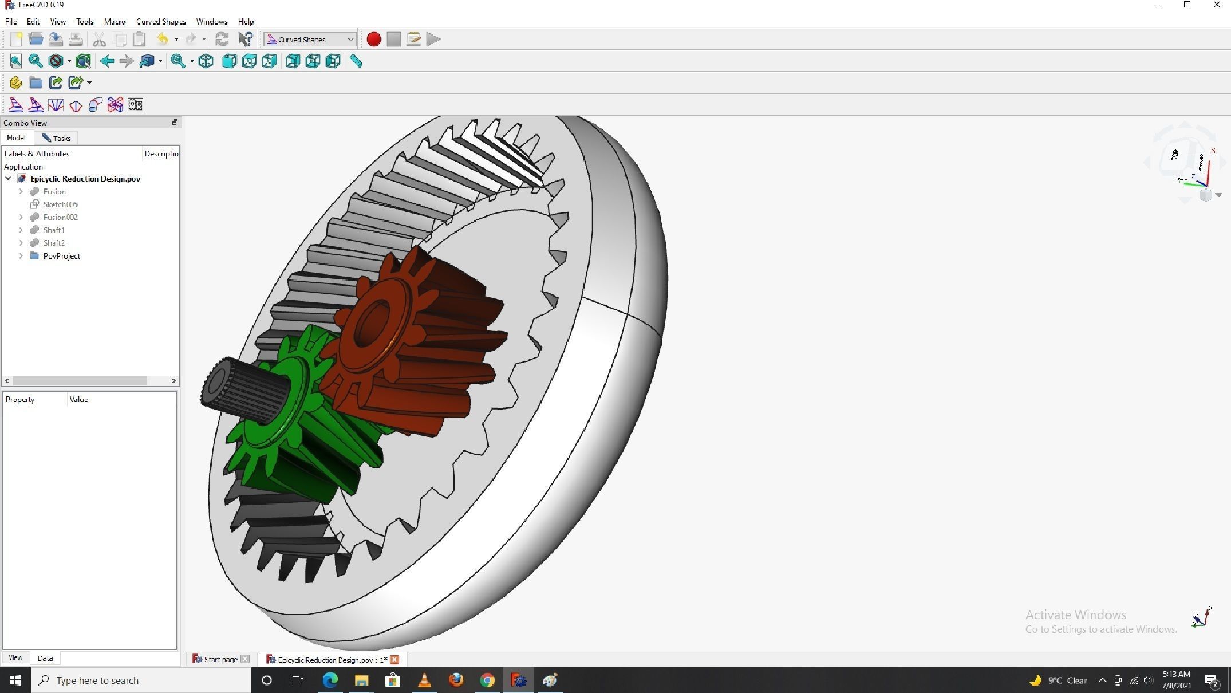Click Fit all content view icon
Viewport: 1231px width, 693px height.
pos(15,61)
